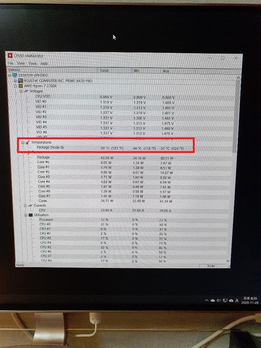Viewport: 261px width, 348px height.
Task: Click the scrollbar down arrow
Action: (228, 261)
